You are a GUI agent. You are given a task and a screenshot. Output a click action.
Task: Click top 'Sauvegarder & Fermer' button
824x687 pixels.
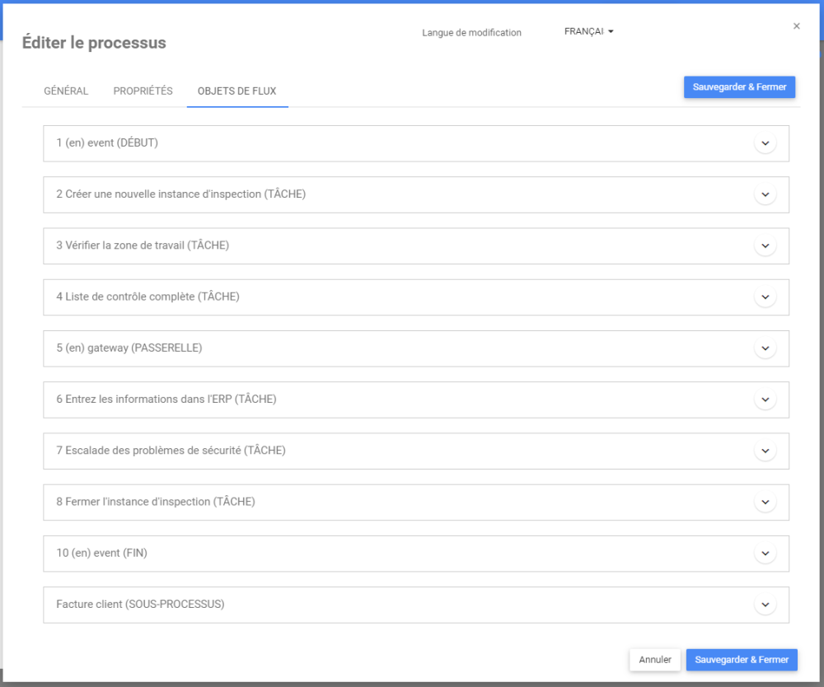(x=739, y=87)
